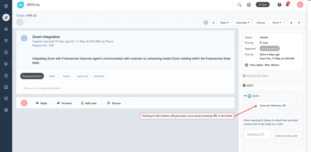Viewport: 311px width, 152px height.
Task: Expand the More actions dropdown
Action: tap(277, 22)
